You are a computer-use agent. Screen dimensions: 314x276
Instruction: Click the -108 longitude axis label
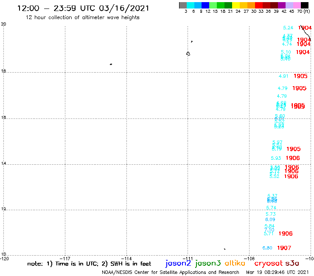coord(250,259)
